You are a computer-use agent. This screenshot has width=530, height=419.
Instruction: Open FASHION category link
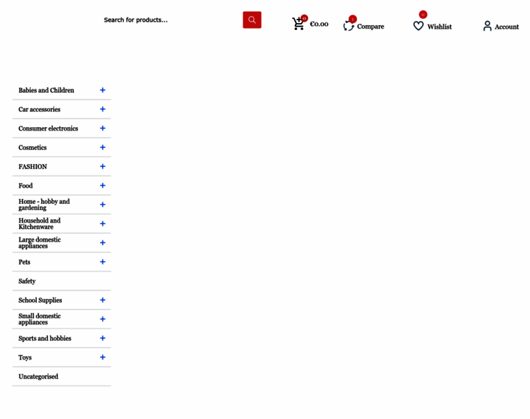click(x=33, y=166)
